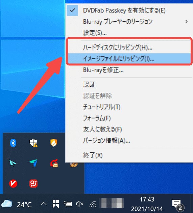Click the battery power plug icon
The image size is (193, 213).
68,204
